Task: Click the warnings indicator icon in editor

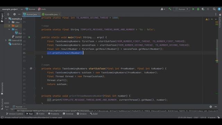Action: coord(207,19)
